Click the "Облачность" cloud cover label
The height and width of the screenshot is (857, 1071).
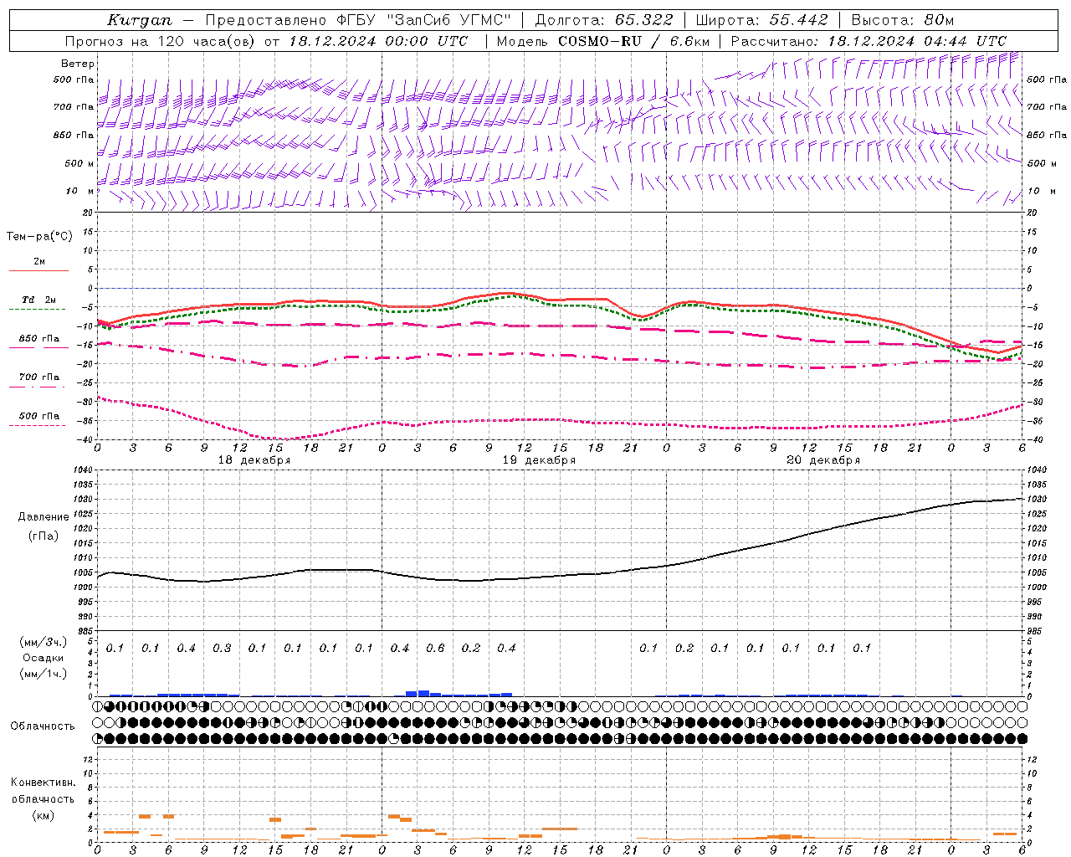(x=43, y=726)
